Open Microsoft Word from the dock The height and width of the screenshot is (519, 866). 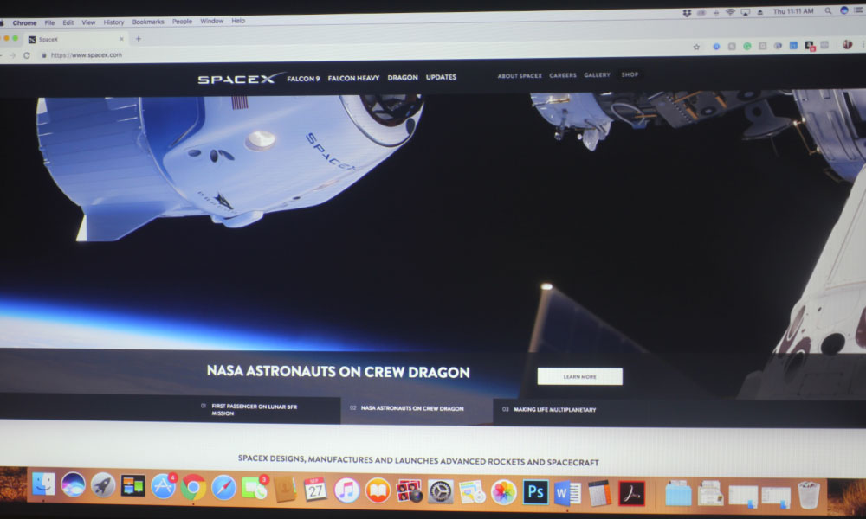tap(567, 493)
